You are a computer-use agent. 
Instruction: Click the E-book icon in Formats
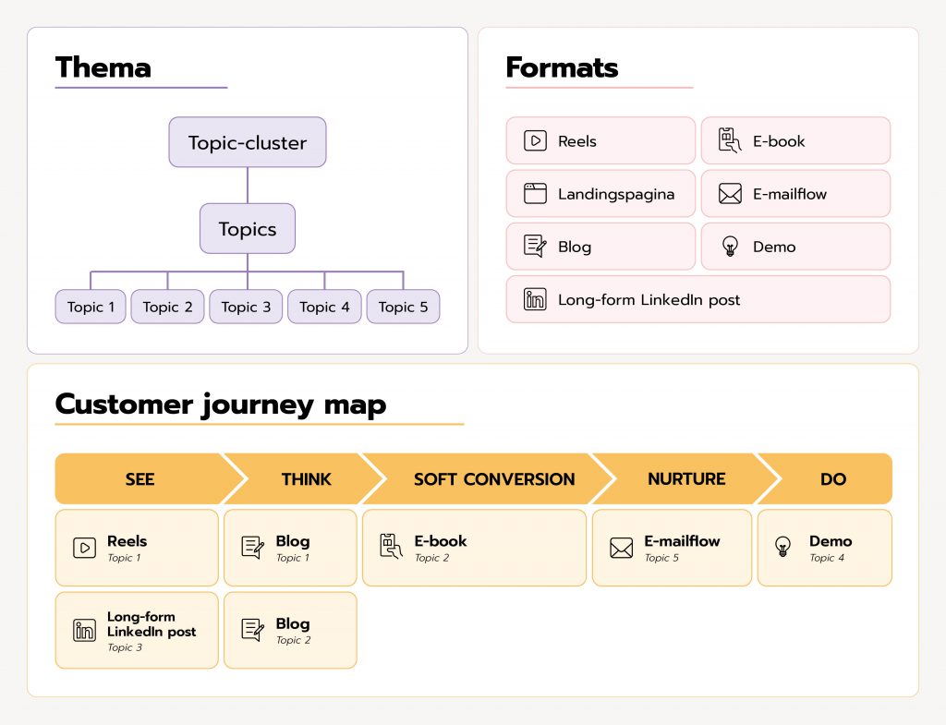pos(730,140)
